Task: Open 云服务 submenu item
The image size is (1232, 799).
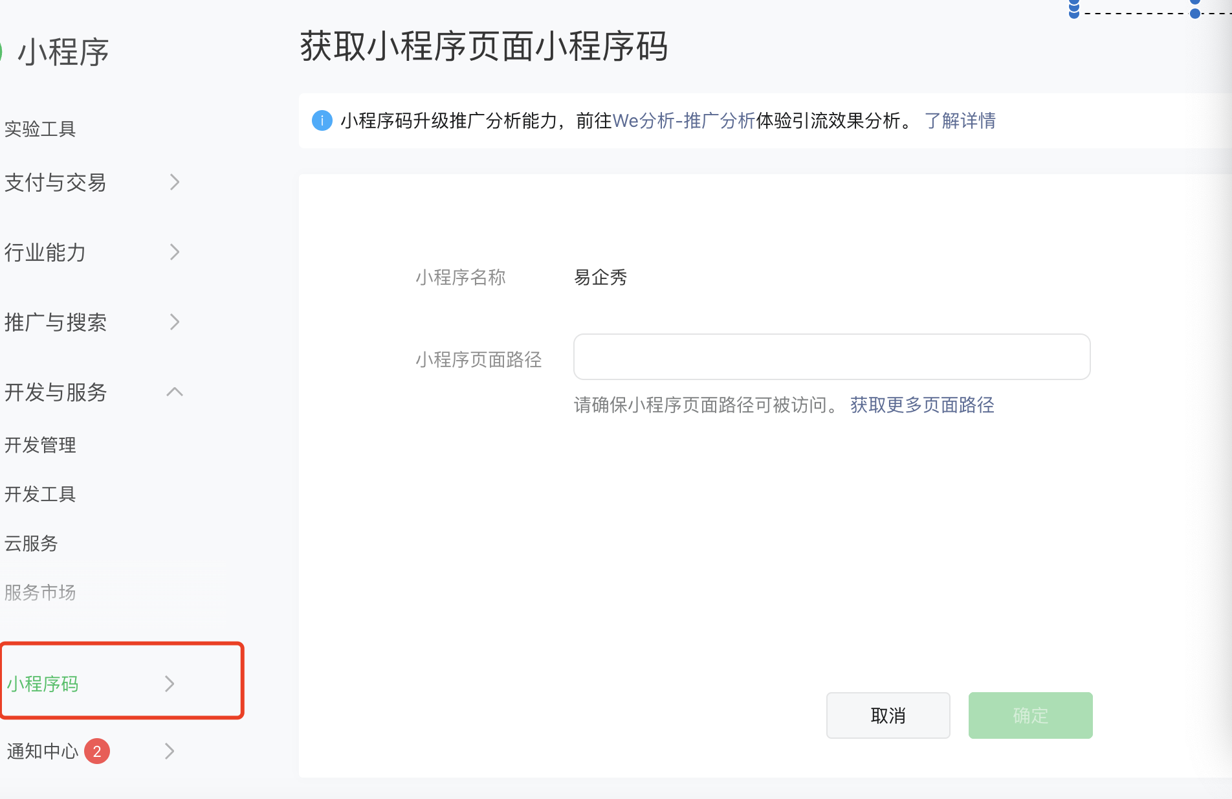Action: tap(31, 543)
